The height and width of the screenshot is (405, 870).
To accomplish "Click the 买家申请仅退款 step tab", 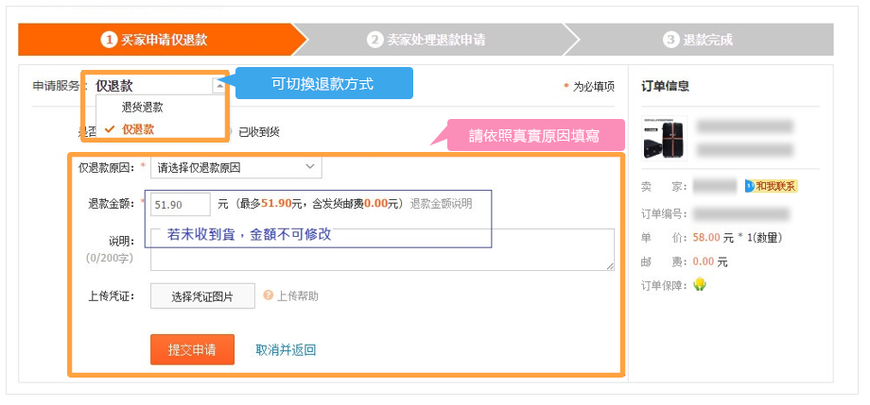I will pos(156,40).
